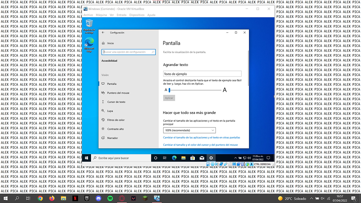Click CTRL DERECHA host key indicator
361x203 pixels.
point(262,164)
